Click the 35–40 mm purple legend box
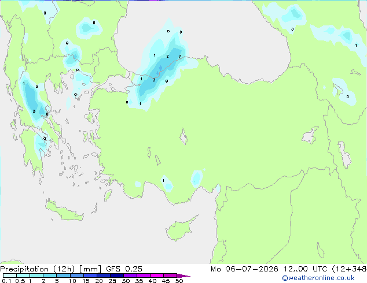 click(143, 275)
